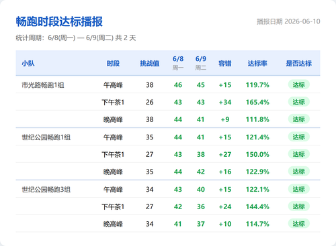Click the 达标率 column header
336x246 pixels.
tap(257, 64)
